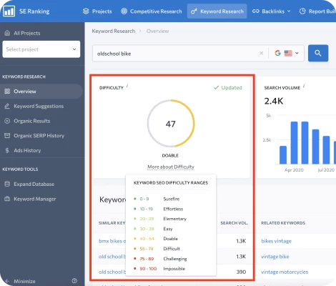Click the Competitive Research target icon
336x286 pixels.
124,11
